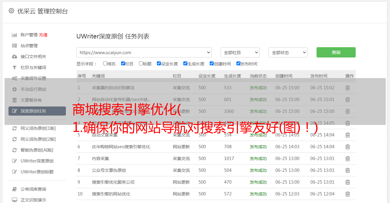Click the edit icon for UWriter深度原创
390x203 pixels.
click(14, 161)
